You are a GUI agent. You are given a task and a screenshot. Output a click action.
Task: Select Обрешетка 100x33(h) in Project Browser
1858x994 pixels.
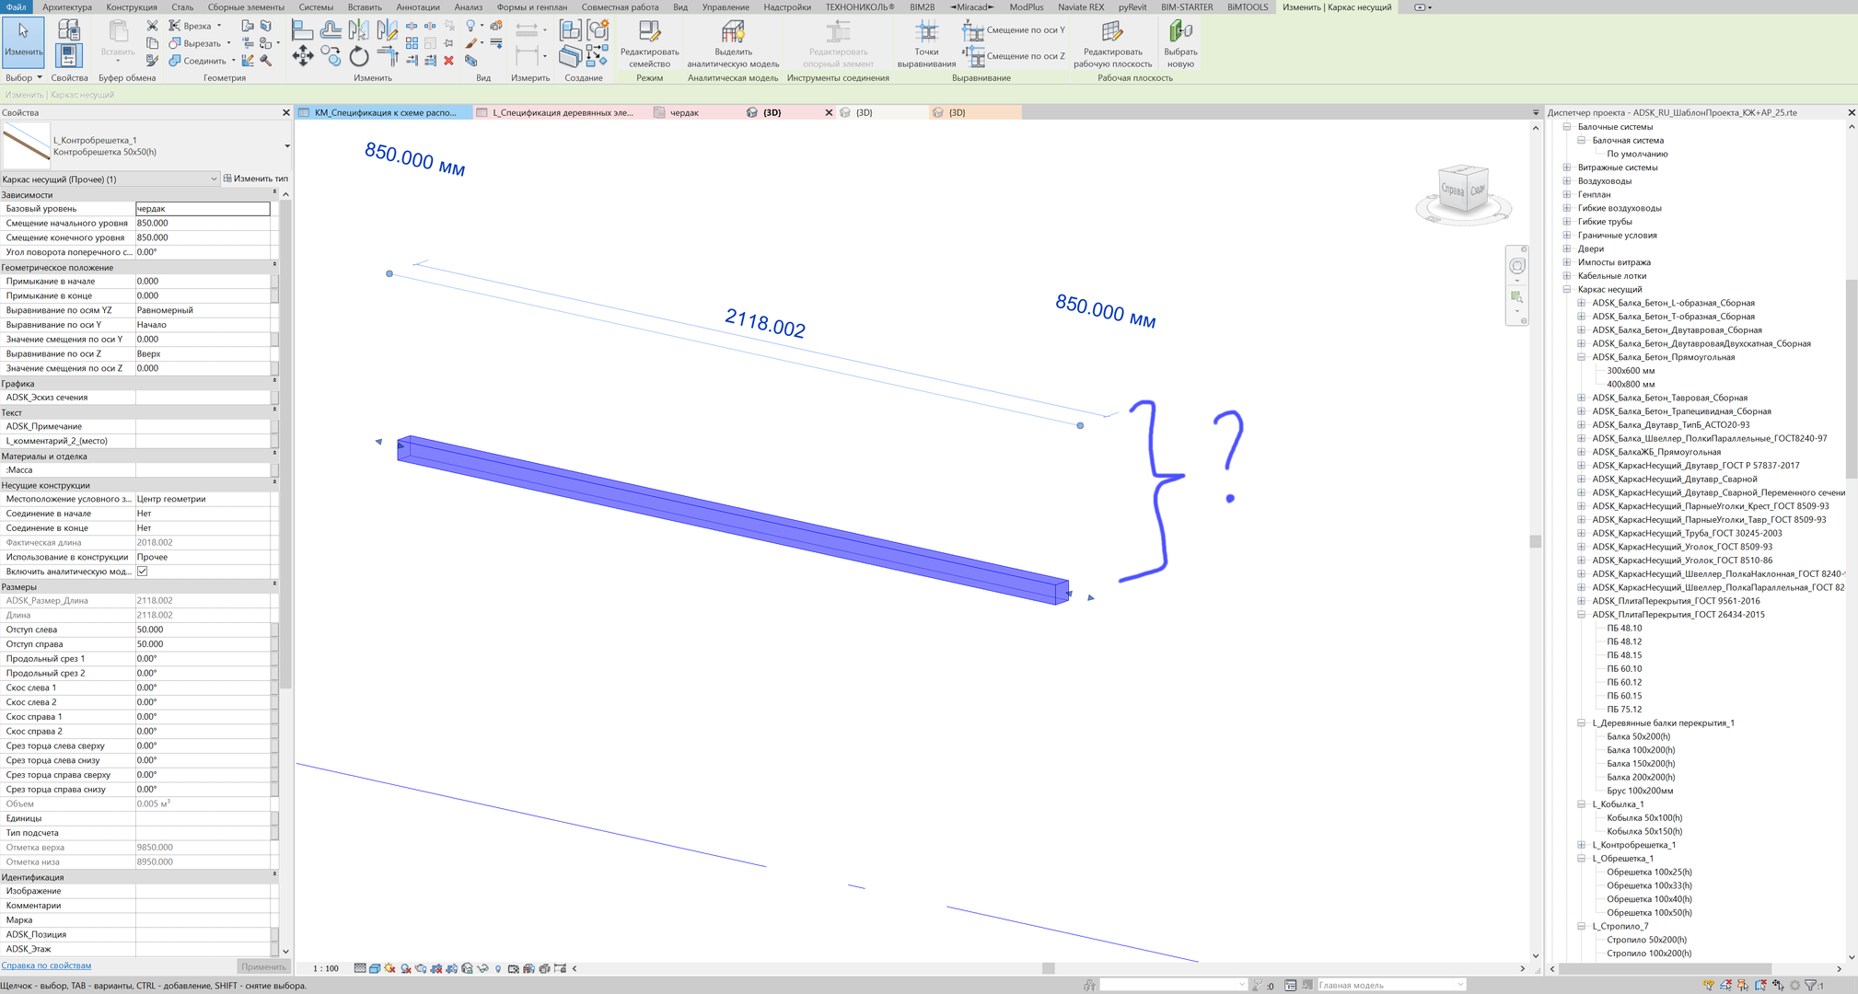click(x=1649, y=885)
